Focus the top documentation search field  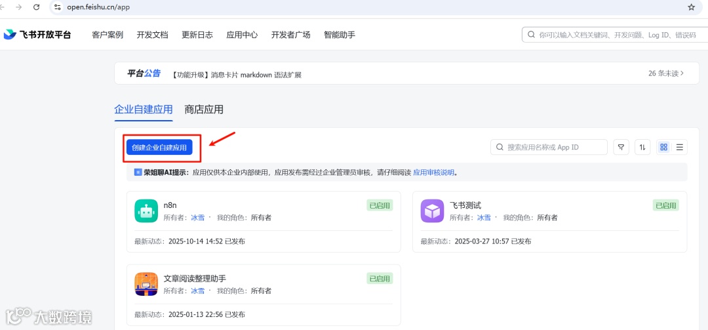pyautogui.click(x=615, y=35)
